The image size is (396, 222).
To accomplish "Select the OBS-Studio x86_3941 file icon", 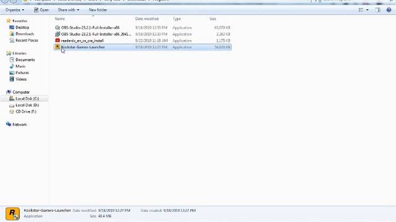I will [58, 34].
